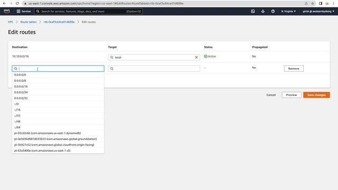The width and height of the screenshot is (338, 190).
Task: Focus the destination search field
Action: click(x=58, y=69)
